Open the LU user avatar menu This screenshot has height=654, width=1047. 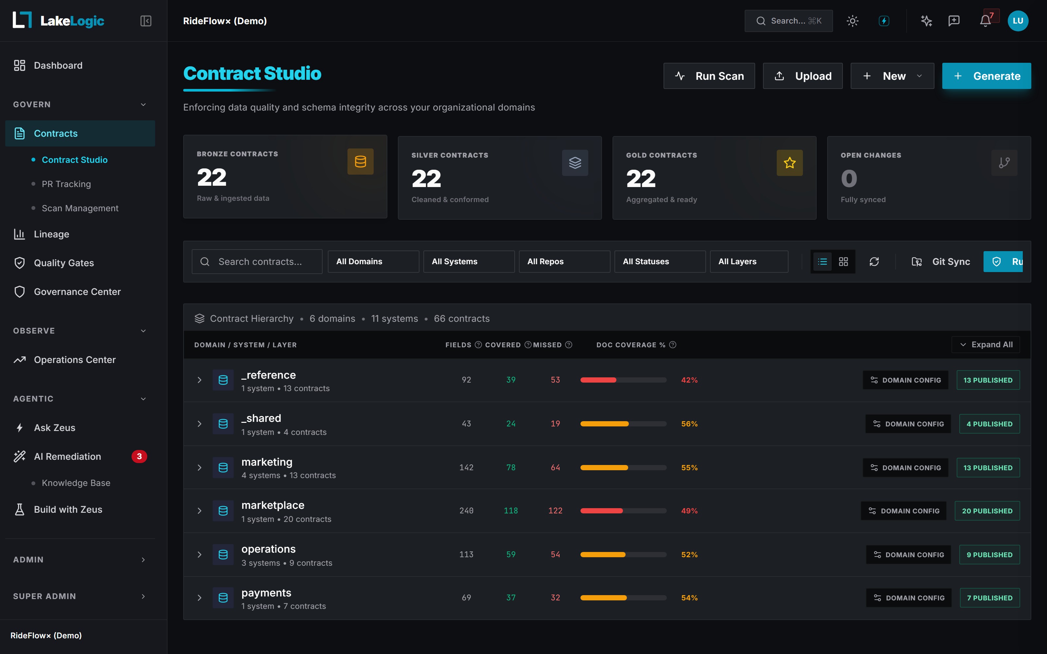1018,21
